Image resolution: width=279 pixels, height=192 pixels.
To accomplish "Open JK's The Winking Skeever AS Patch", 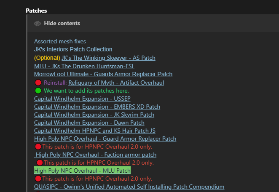I will click(x=108, y=58).
